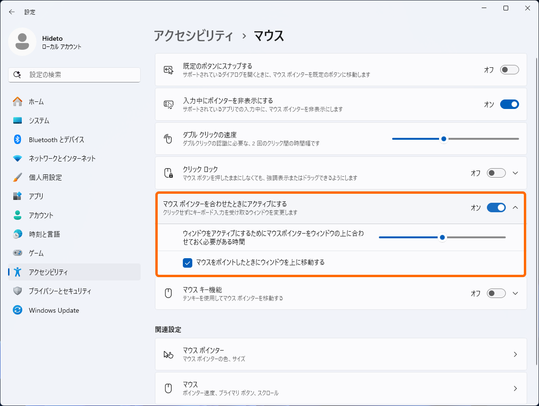The height and width of the screenshot is (406, 539).
Task: Adjust the ダブル クリックの速度 slider
Action: tap(443, 139)
